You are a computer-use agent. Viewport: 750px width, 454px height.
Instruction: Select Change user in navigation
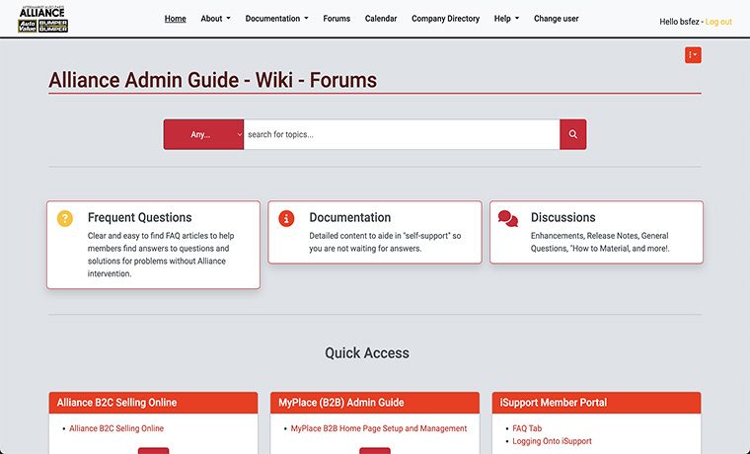[x=557, y=19]
